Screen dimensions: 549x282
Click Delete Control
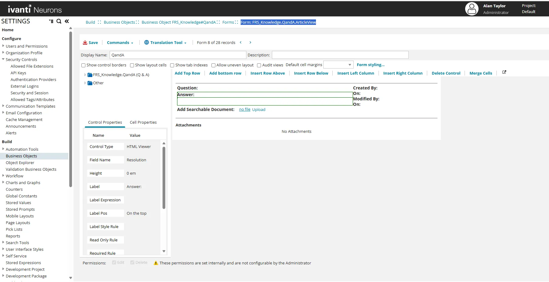[x=446, y=73]
